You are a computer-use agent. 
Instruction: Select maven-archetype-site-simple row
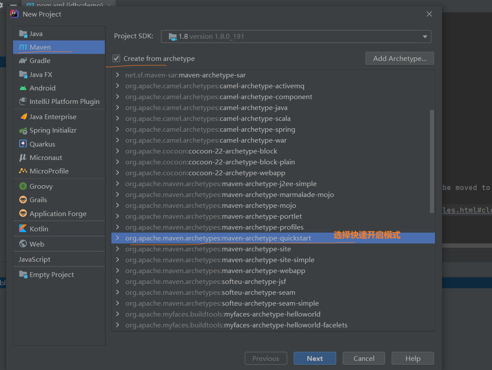(x=273, y=260)
